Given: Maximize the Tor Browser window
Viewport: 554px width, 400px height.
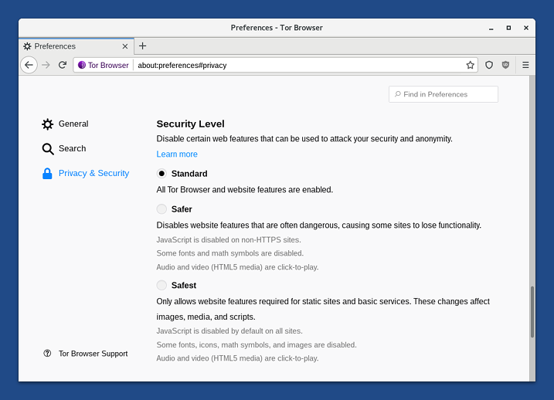Looking at the screenshot, I should 508,28.
